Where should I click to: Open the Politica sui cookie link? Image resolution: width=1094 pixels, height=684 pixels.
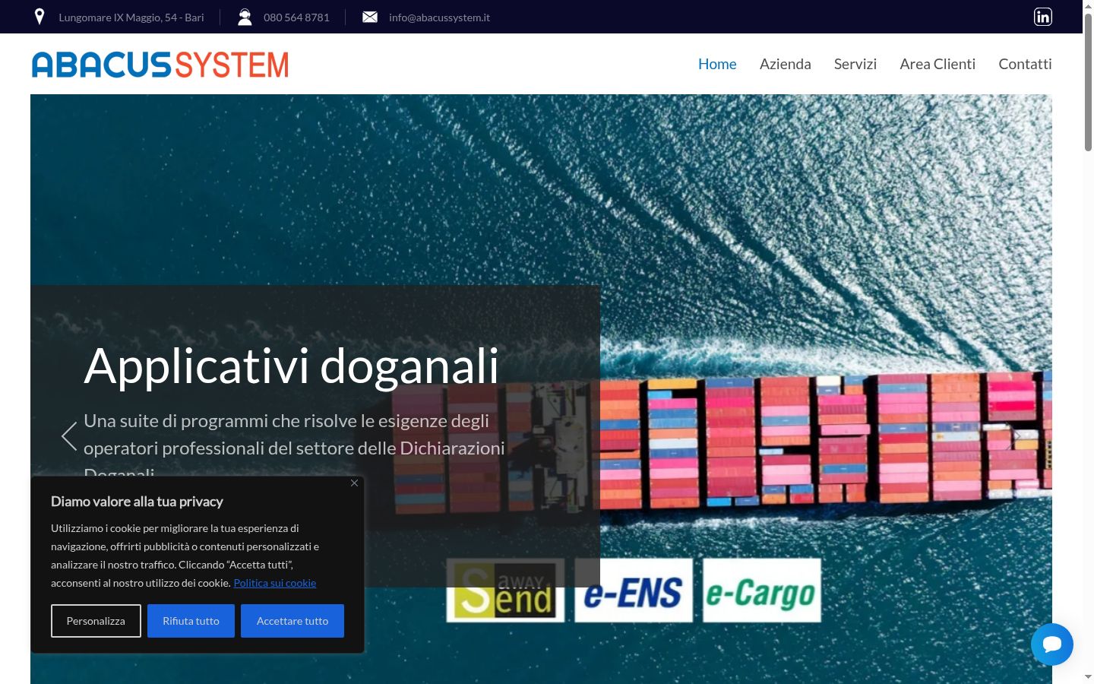coord(275,583)
